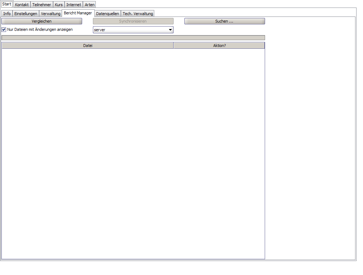Select the Bericht Manager sub-tab

tap(78, 13)
